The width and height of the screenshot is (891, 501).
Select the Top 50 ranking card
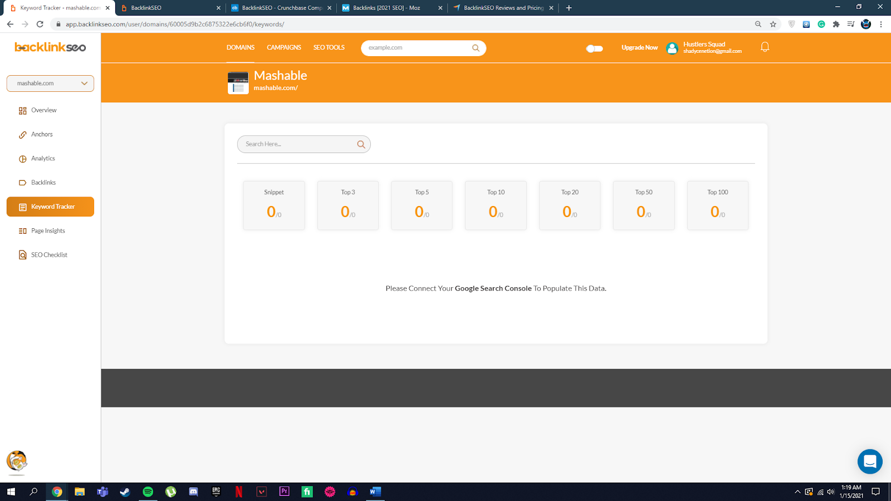click(x=644, y=205)
